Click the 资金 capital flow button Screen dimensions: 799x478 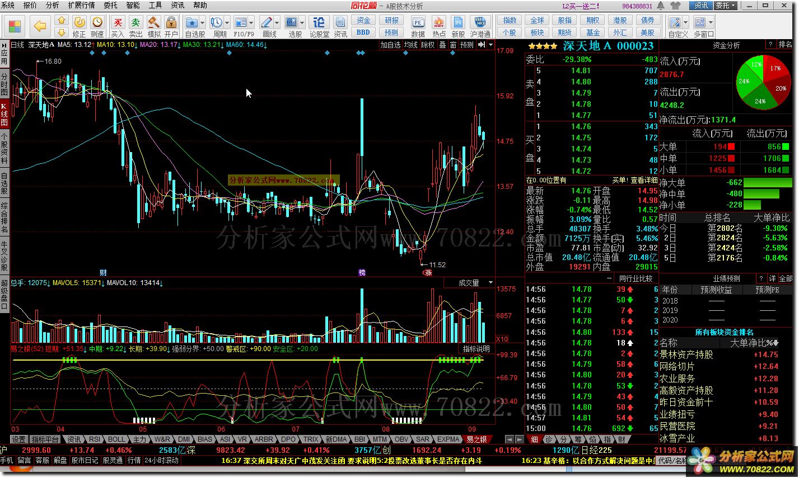pyautogui.click(x=363, y=21)
